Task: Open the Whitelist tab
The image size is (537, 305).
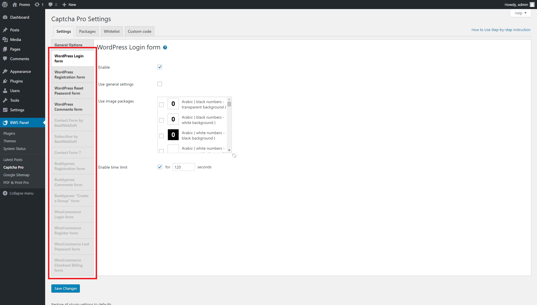Action: (x=112, y=31)
